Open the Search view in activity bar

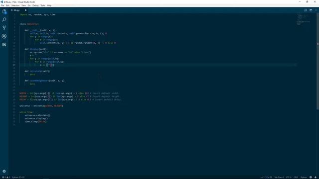tap(4, 19)
